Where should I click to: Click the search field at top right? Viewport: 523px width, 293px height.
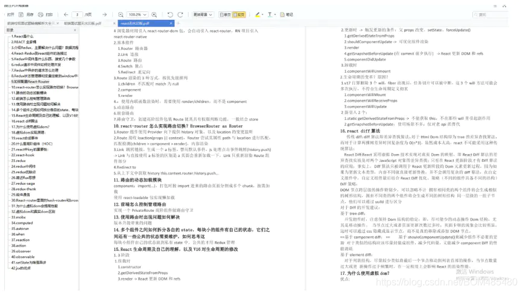click(490, 14)
